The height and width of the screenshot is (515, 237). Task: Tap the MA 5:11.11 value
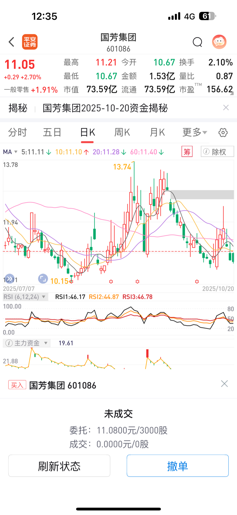tap(36, 152)
